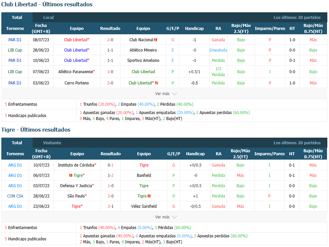The height and width of the screenshot is (247, 329).
Task: Click '2 Triunfos (40.00%)' summary text
Action: point(97,227)
